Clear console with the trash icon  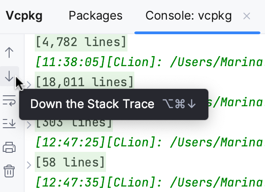click(9, 171)
